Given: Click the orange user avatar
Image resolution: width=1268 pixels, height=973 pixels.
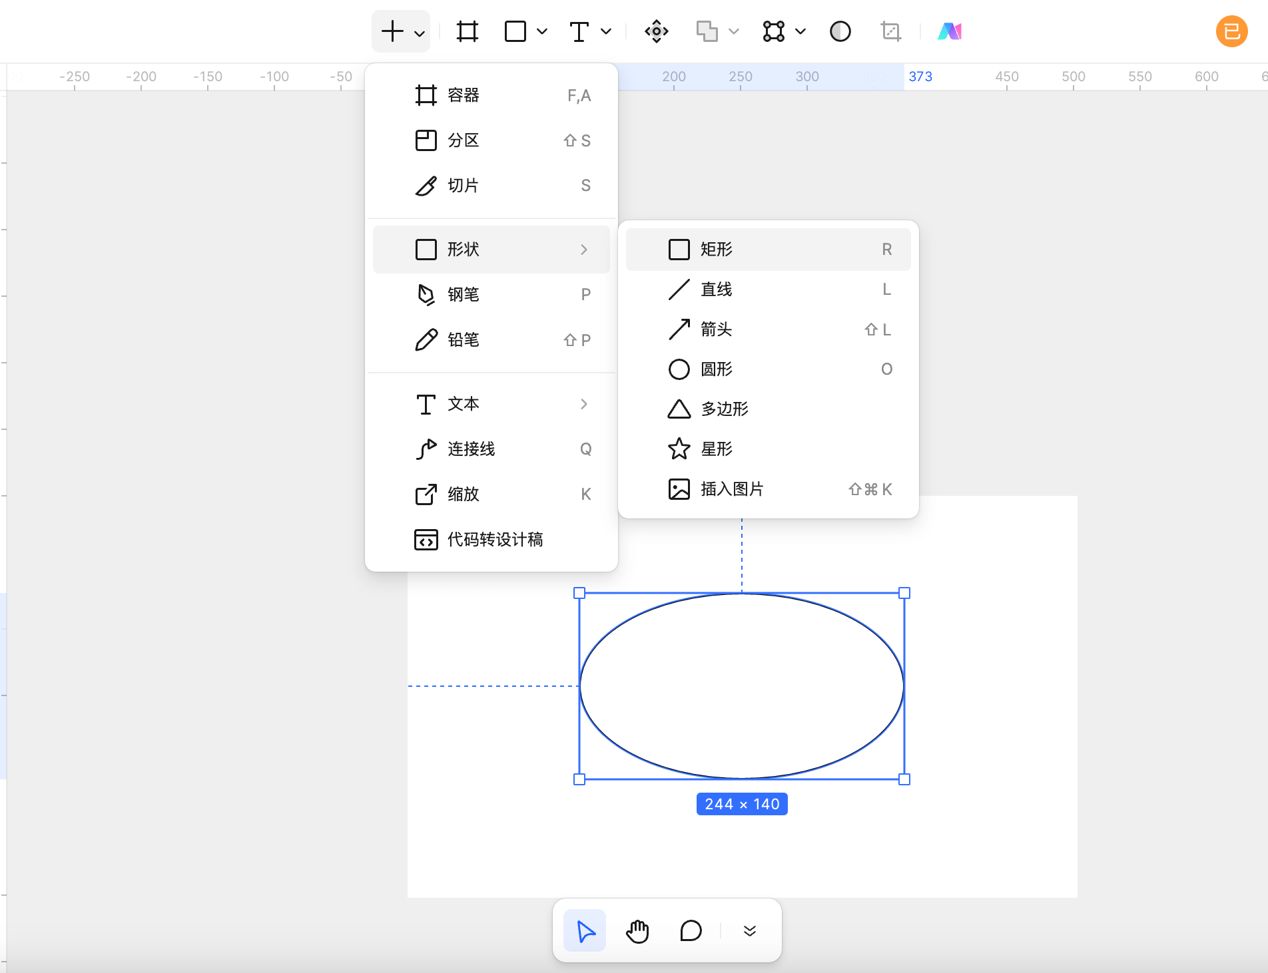Looking at the screenshot, I should pyautogui.click(x=1231, y=31).
